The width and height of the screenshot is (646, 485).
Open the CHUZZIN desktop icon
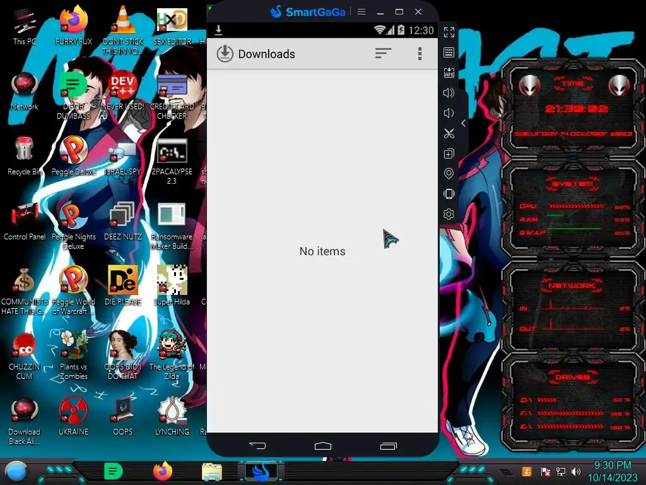[25, 345]
